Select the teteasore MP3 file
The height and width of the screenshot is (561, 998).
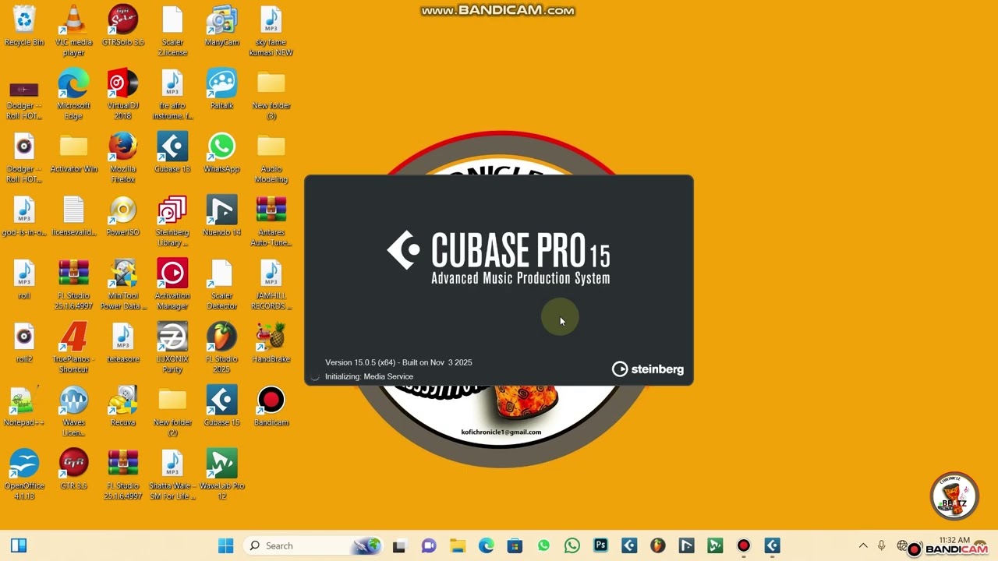[122, 344]
